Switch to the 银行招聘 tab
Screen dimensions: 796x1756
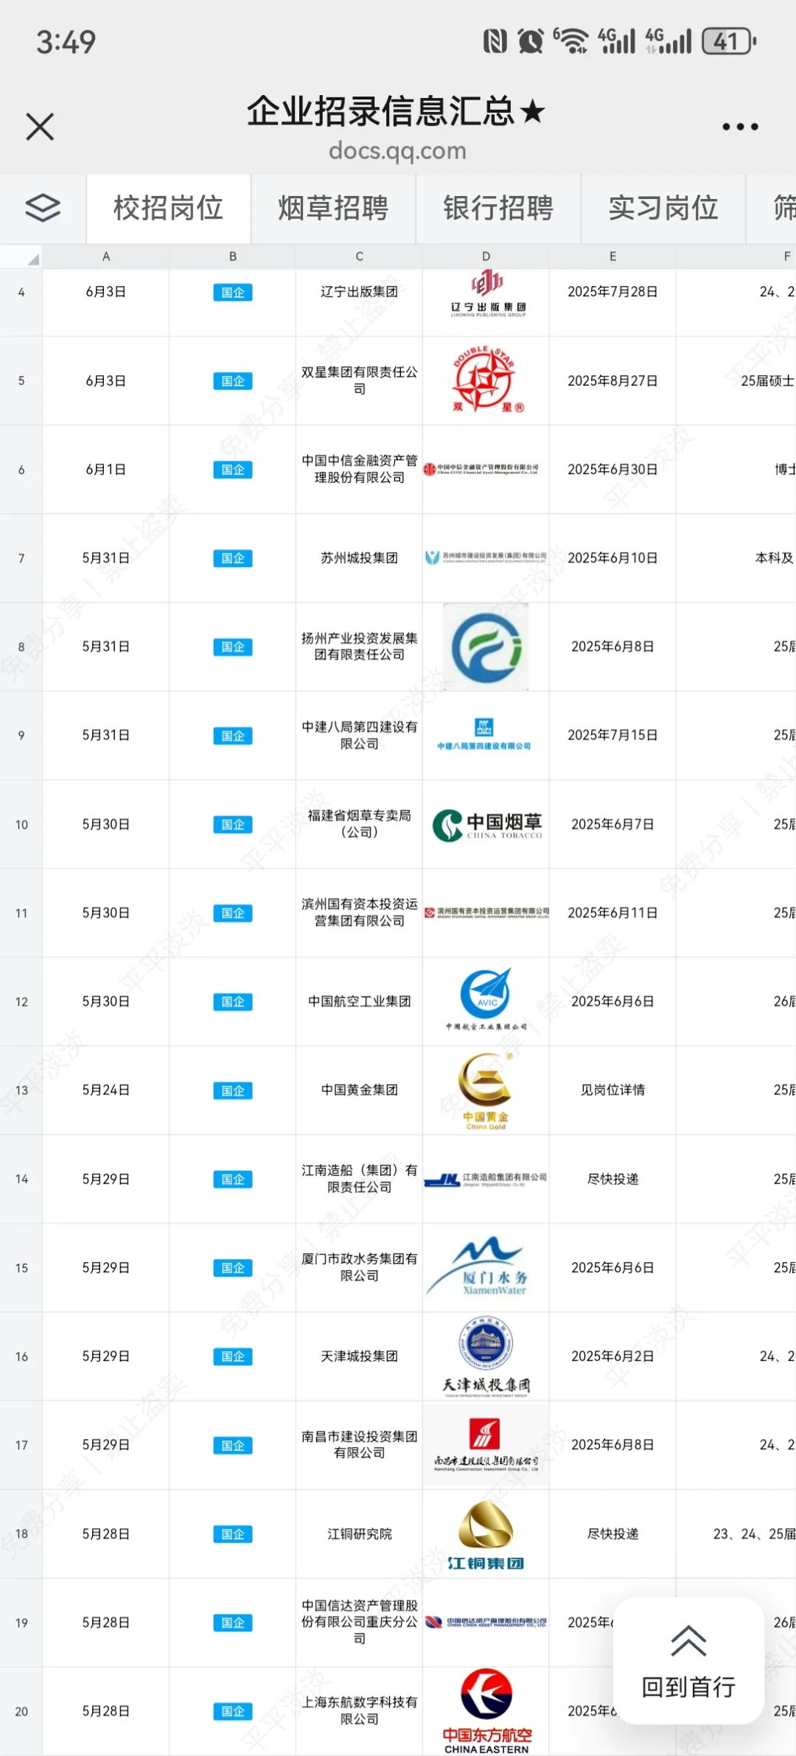pyautogui.click(x=498, y=209)
